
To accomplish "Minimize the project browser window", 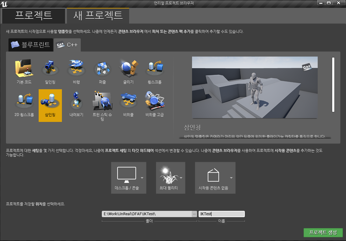I will tap(321, 3).
